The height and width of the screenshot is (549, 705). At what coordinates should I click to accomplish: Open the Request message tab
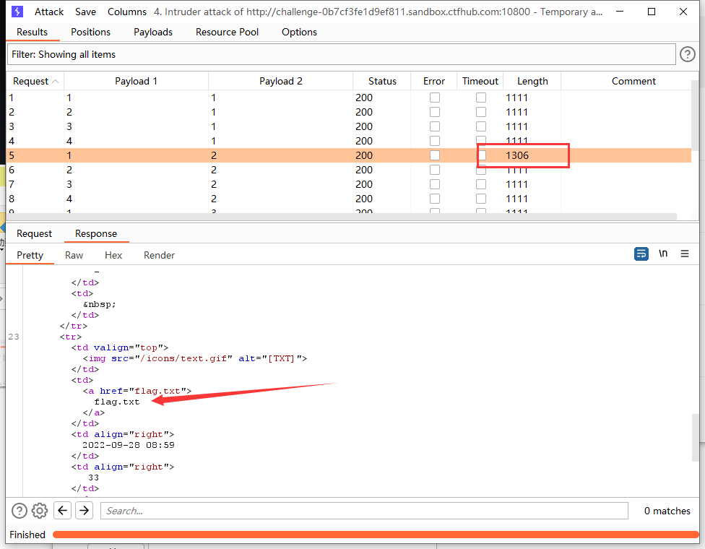pos(34,233)
